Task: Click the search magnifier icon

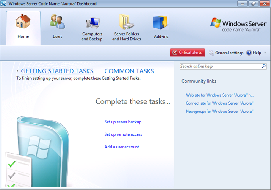Action: coord(263,67)
